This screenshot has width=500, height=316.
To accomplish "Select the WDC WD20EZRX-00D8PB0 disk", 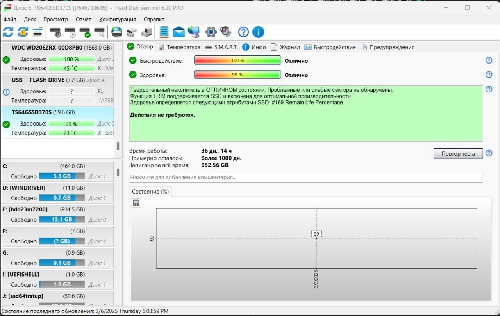I will point(57,57).
